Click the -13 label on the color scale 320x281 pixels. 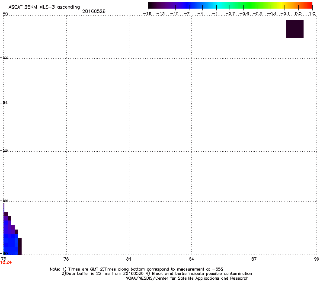point(160,14)
